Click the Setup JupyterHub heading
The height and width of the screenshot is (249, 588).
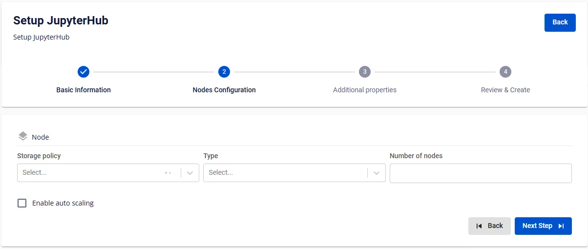click(x=61, y=21)
